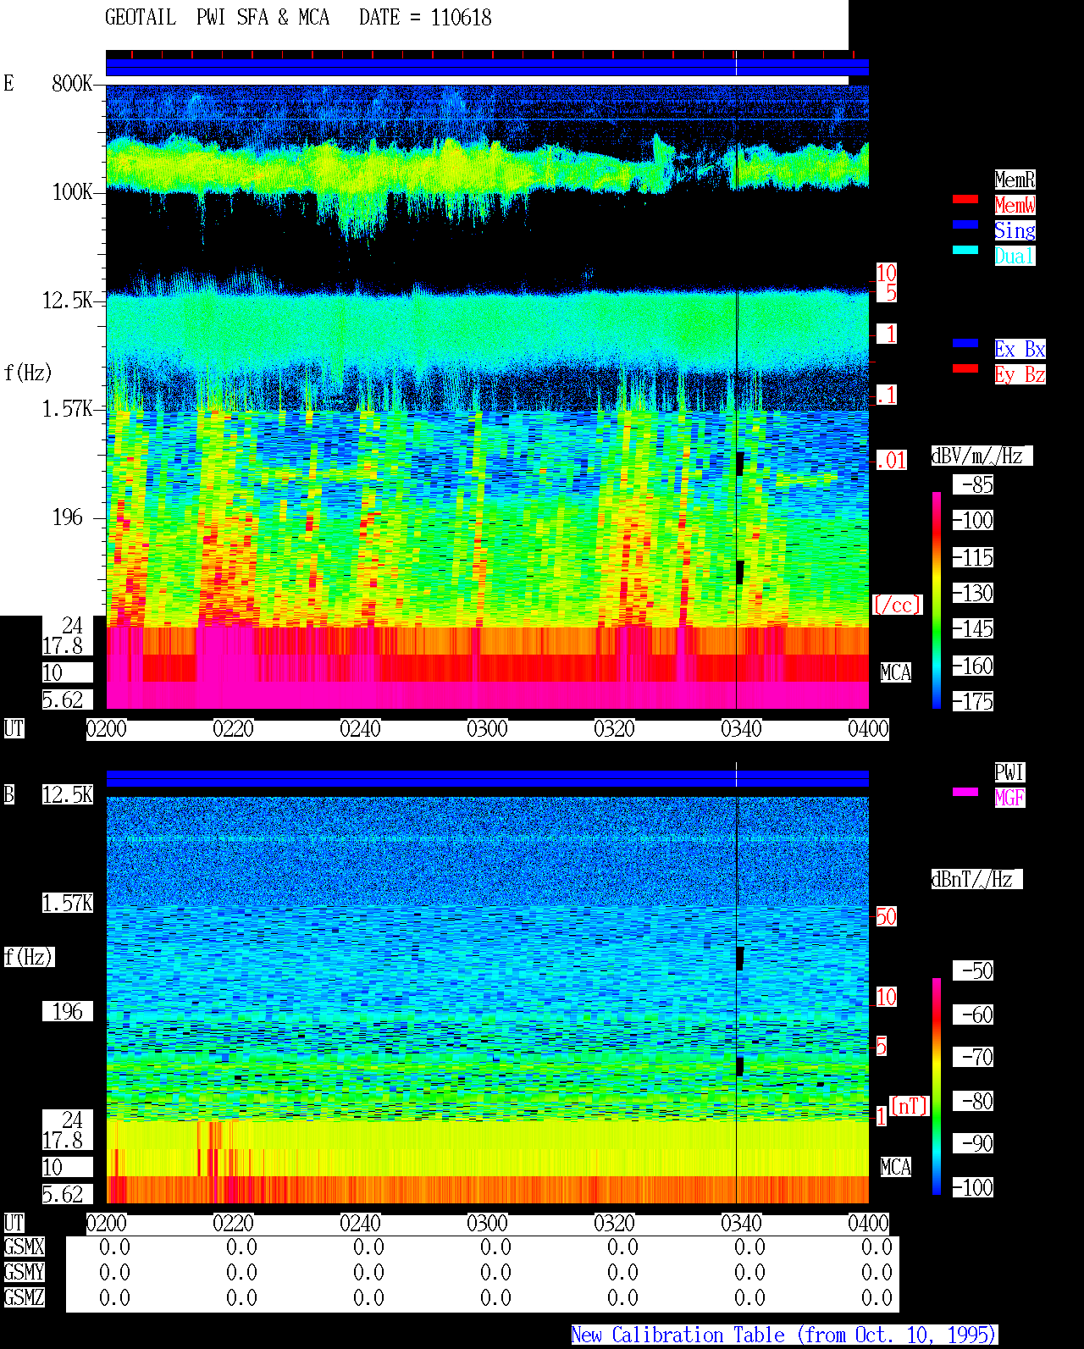Click the 0340 UT marker on the E panel axis

tap(741, 729)
